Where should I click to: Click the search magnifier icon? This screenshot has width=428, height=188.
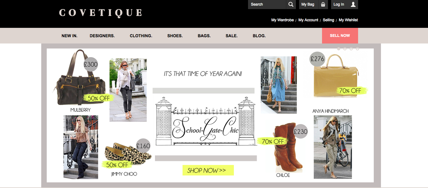[291, 4]
